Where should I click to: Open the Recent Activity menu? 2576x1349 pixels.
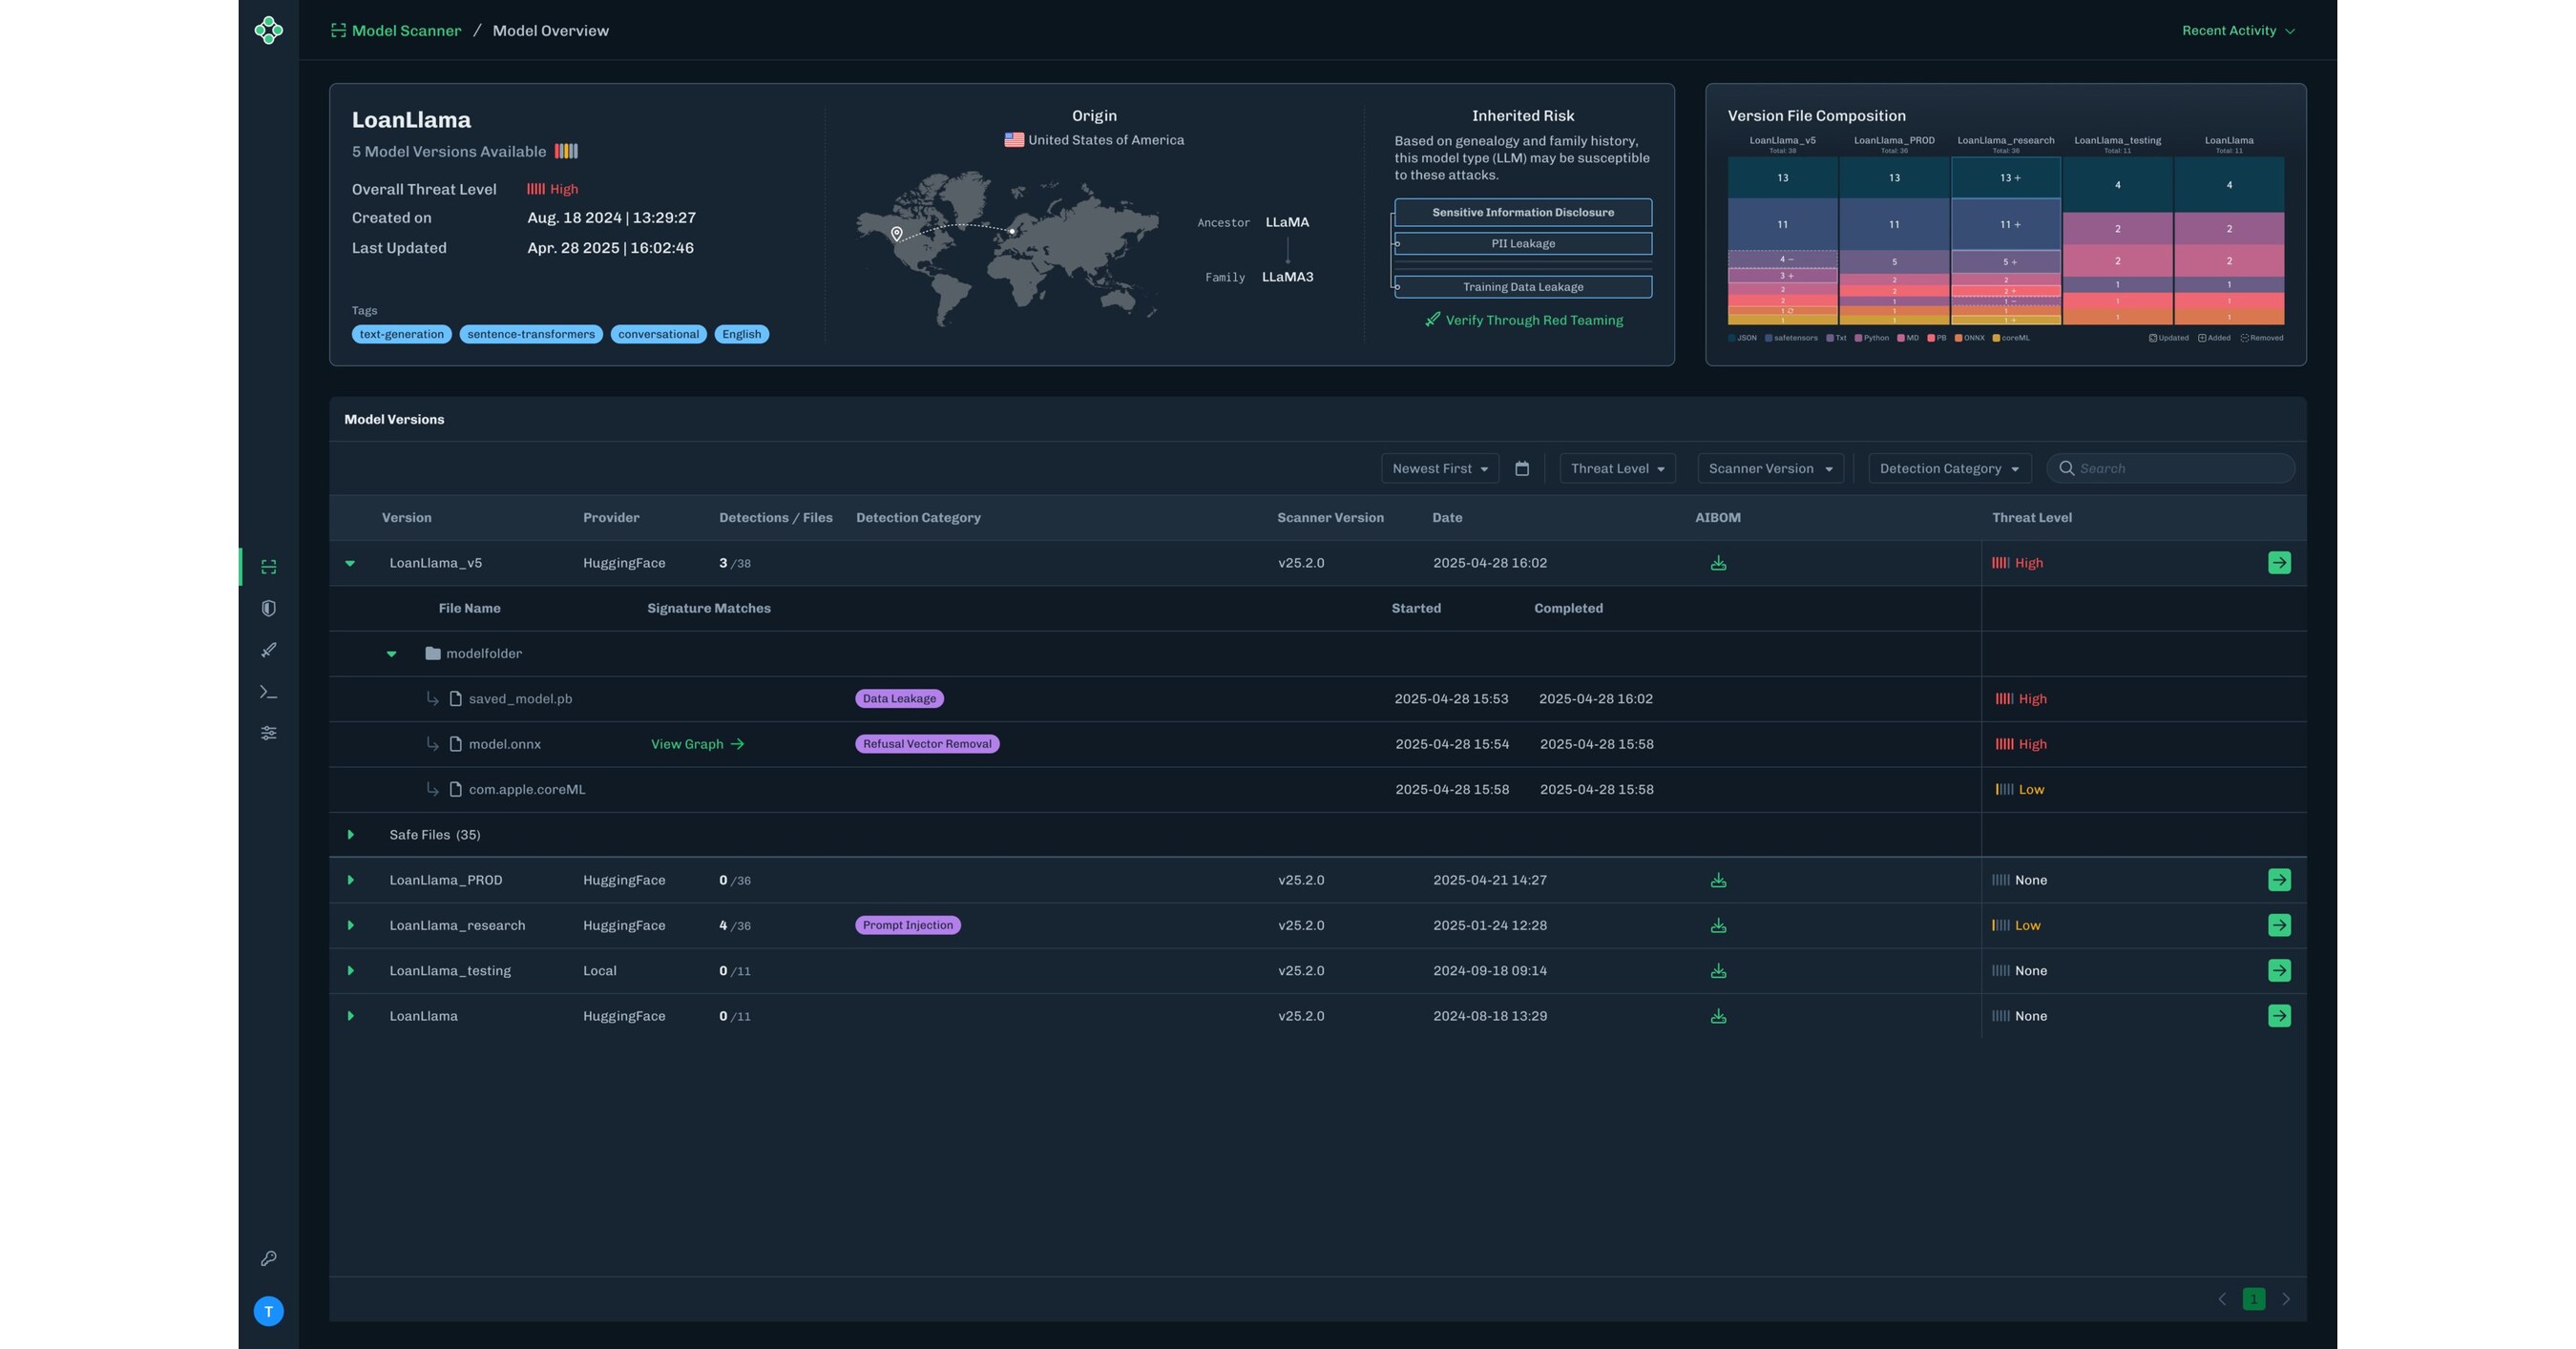pyautogui.click(x=2238, y=31)
